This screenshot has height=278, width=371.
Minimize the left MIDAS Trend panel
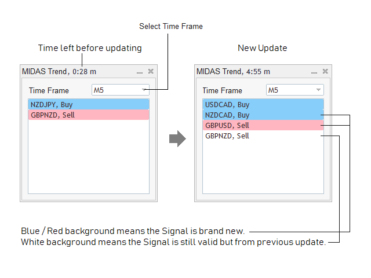tap(140, 72)
